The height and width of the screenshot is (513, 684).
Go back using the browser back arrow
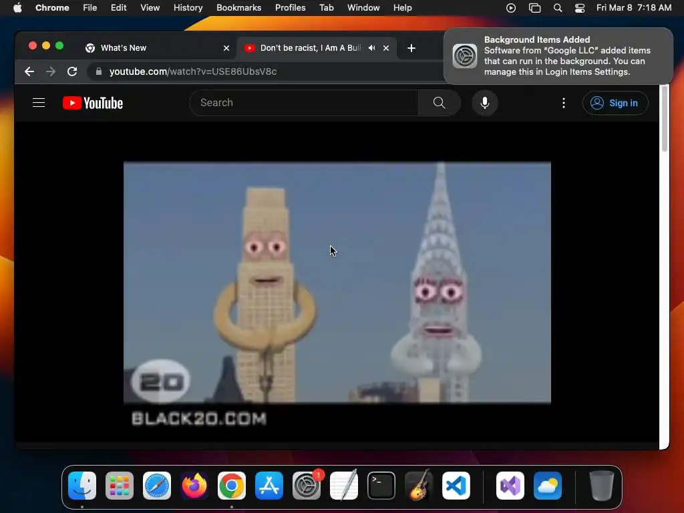click(x=29, y=71)
